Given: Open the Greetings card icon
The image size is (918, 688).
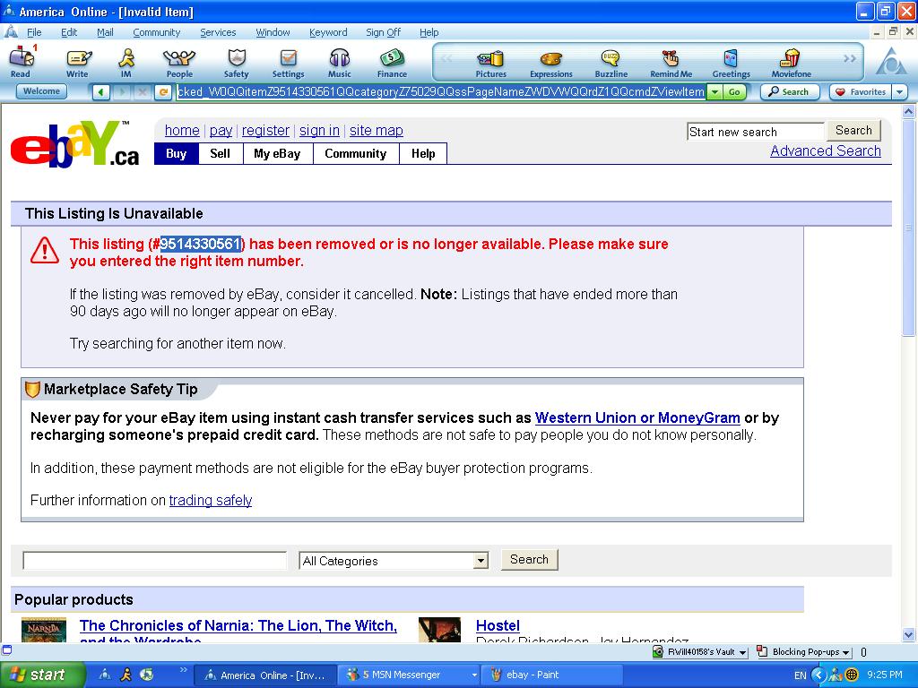Looking at the screenshot, I should click(x=732, y=64).
